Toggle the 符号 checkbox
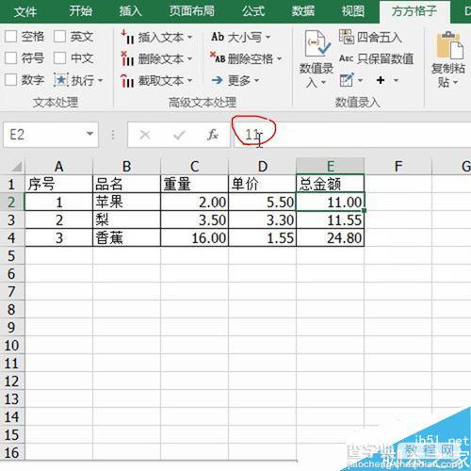The height and width of the screenshot is (471, 471). coord(10,58)
